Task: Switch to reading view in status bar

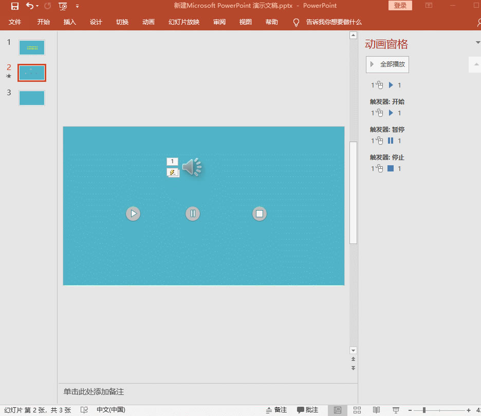Action: point(377,410)
